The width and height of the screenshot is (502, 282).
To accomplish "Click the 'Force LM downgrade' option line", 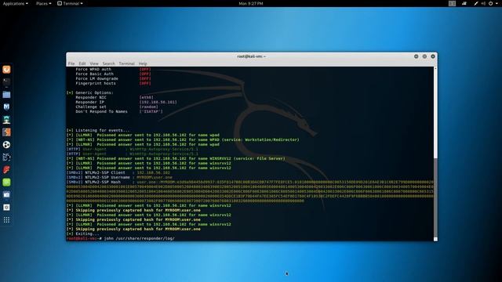I will (113, 78).
